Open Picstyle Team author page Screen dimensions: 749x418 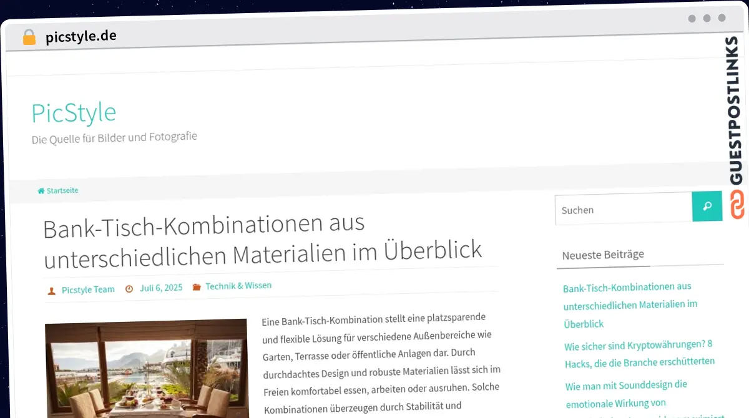88,289
